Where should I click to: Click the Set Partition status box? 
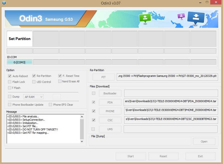coord(20,39)
